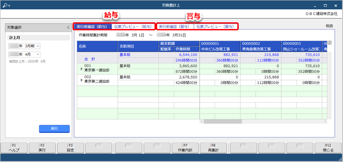The image size is (343, 162).
Task: Click the 作業時間 sub-header
Action: click(187, 49)
